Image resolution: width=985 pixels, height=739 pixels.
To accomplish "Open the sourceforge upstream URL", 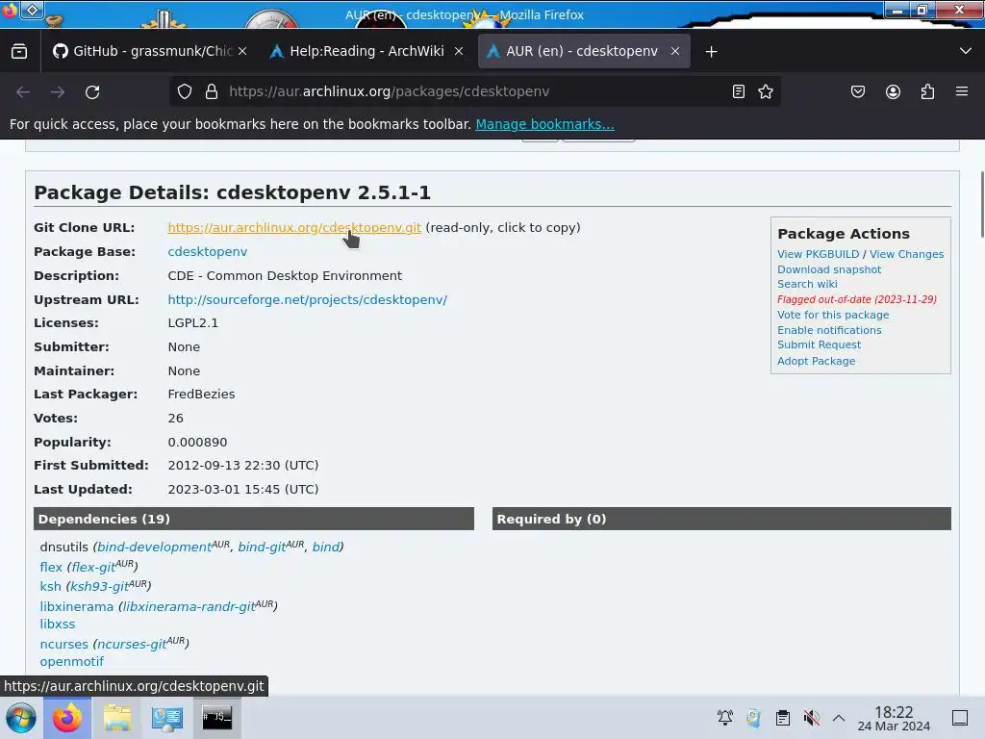I will click(307, 300).
